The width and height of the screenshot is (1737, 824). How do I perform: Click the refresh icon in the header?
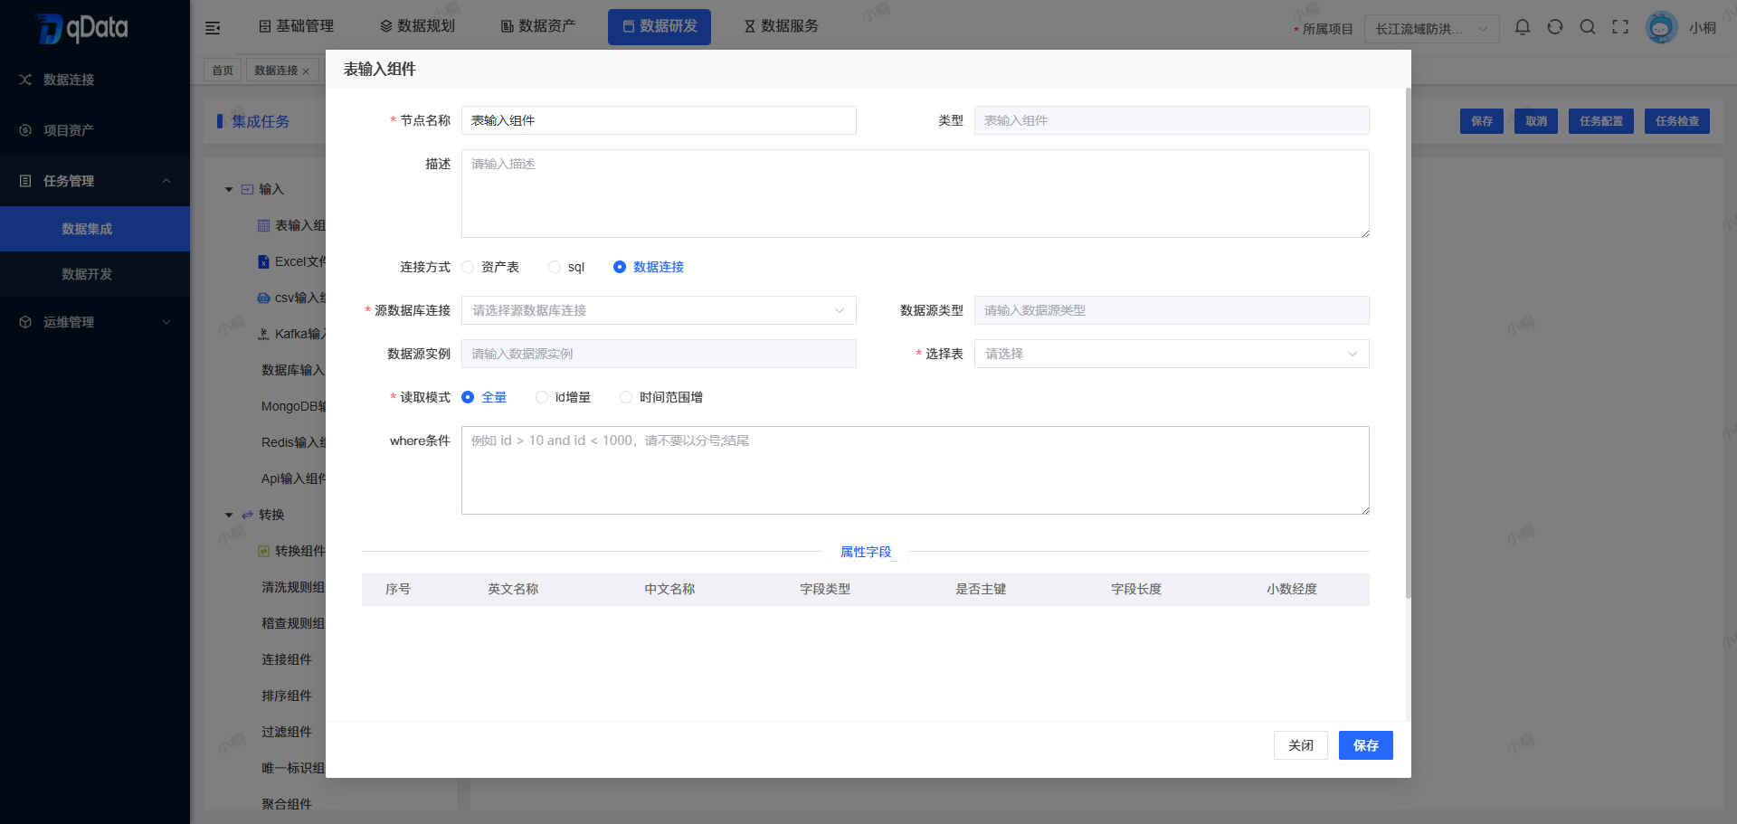[x=1555, y=27]
